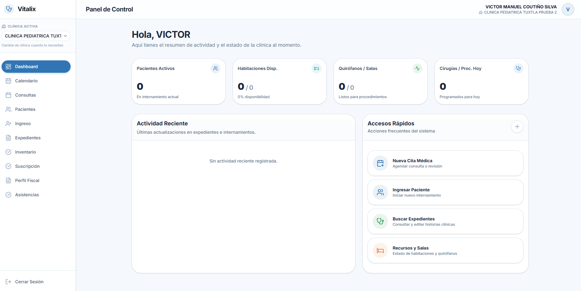Click the Habitaciones Disp. bed icon

pos(317,68)
